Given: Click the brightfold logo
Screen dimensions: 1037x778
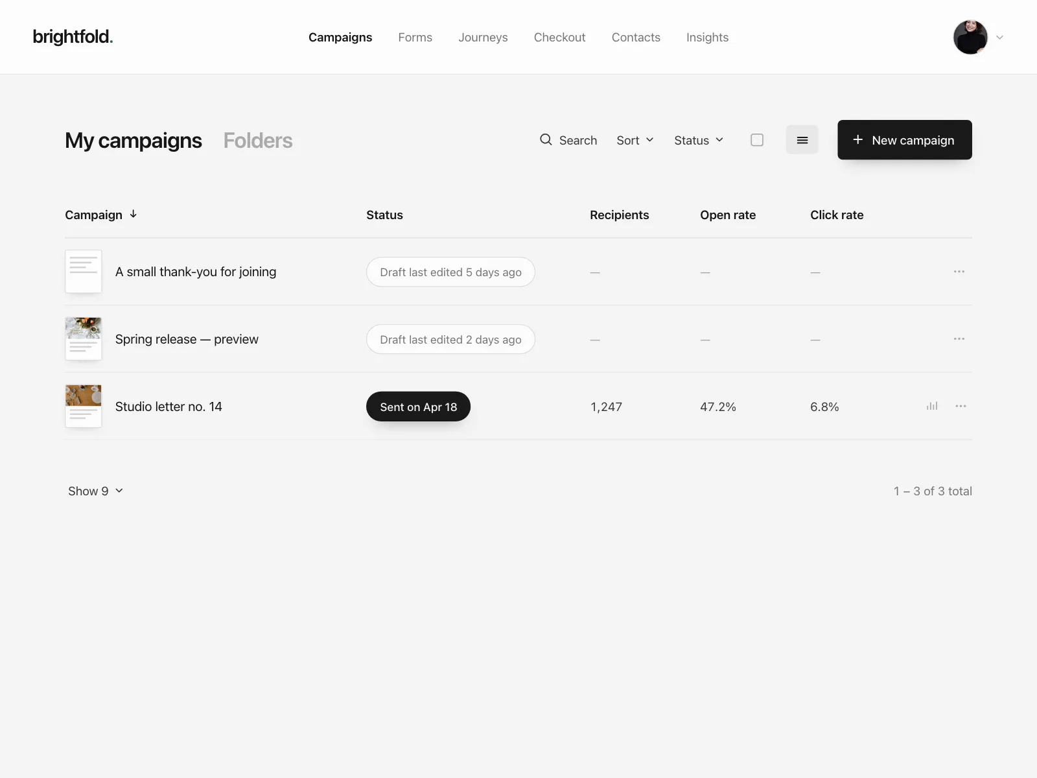Looking at the screenshot, I should (x=73, y=37).
